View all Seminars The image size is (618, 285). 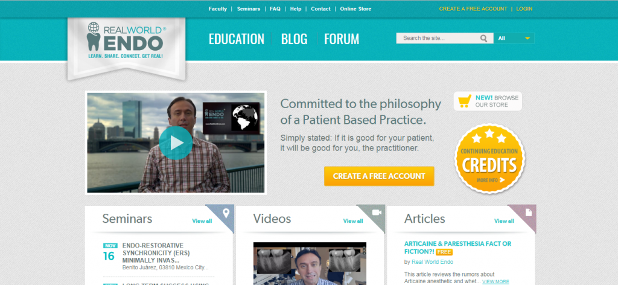[202, 221]
